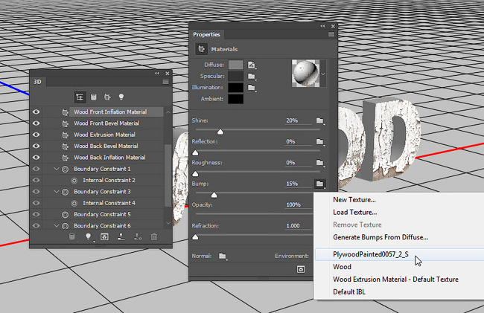Click the Bump slider handle
The width and height of the screenshot is (484, 313).
(214, 196)
